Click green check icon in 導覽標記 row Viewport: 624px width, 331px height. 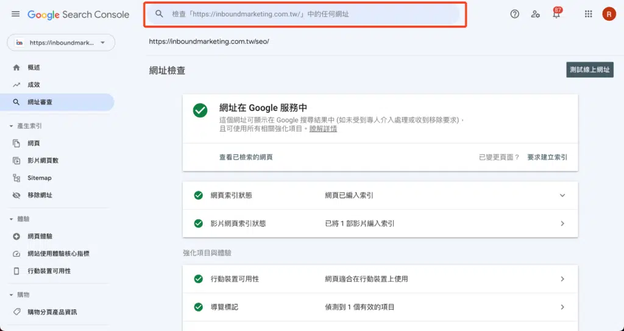click(x=198, y=307)
